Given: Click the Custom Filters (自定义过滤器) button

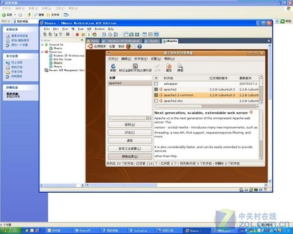Looking at the screenshot, I should [x=130, y=149].
